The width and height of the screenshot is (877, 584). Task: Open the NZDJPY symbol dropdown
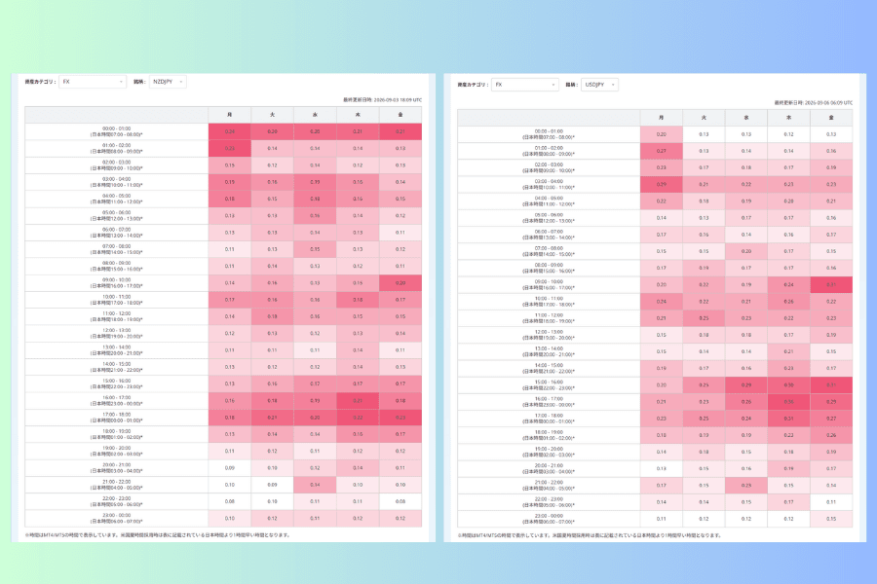pyautogui.click(x=168, y=82)
